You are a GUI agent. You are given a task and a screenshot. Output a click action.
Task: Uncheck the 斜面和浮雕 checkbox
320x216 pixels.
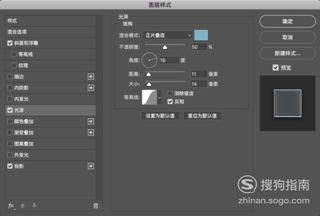coord(10,43)
